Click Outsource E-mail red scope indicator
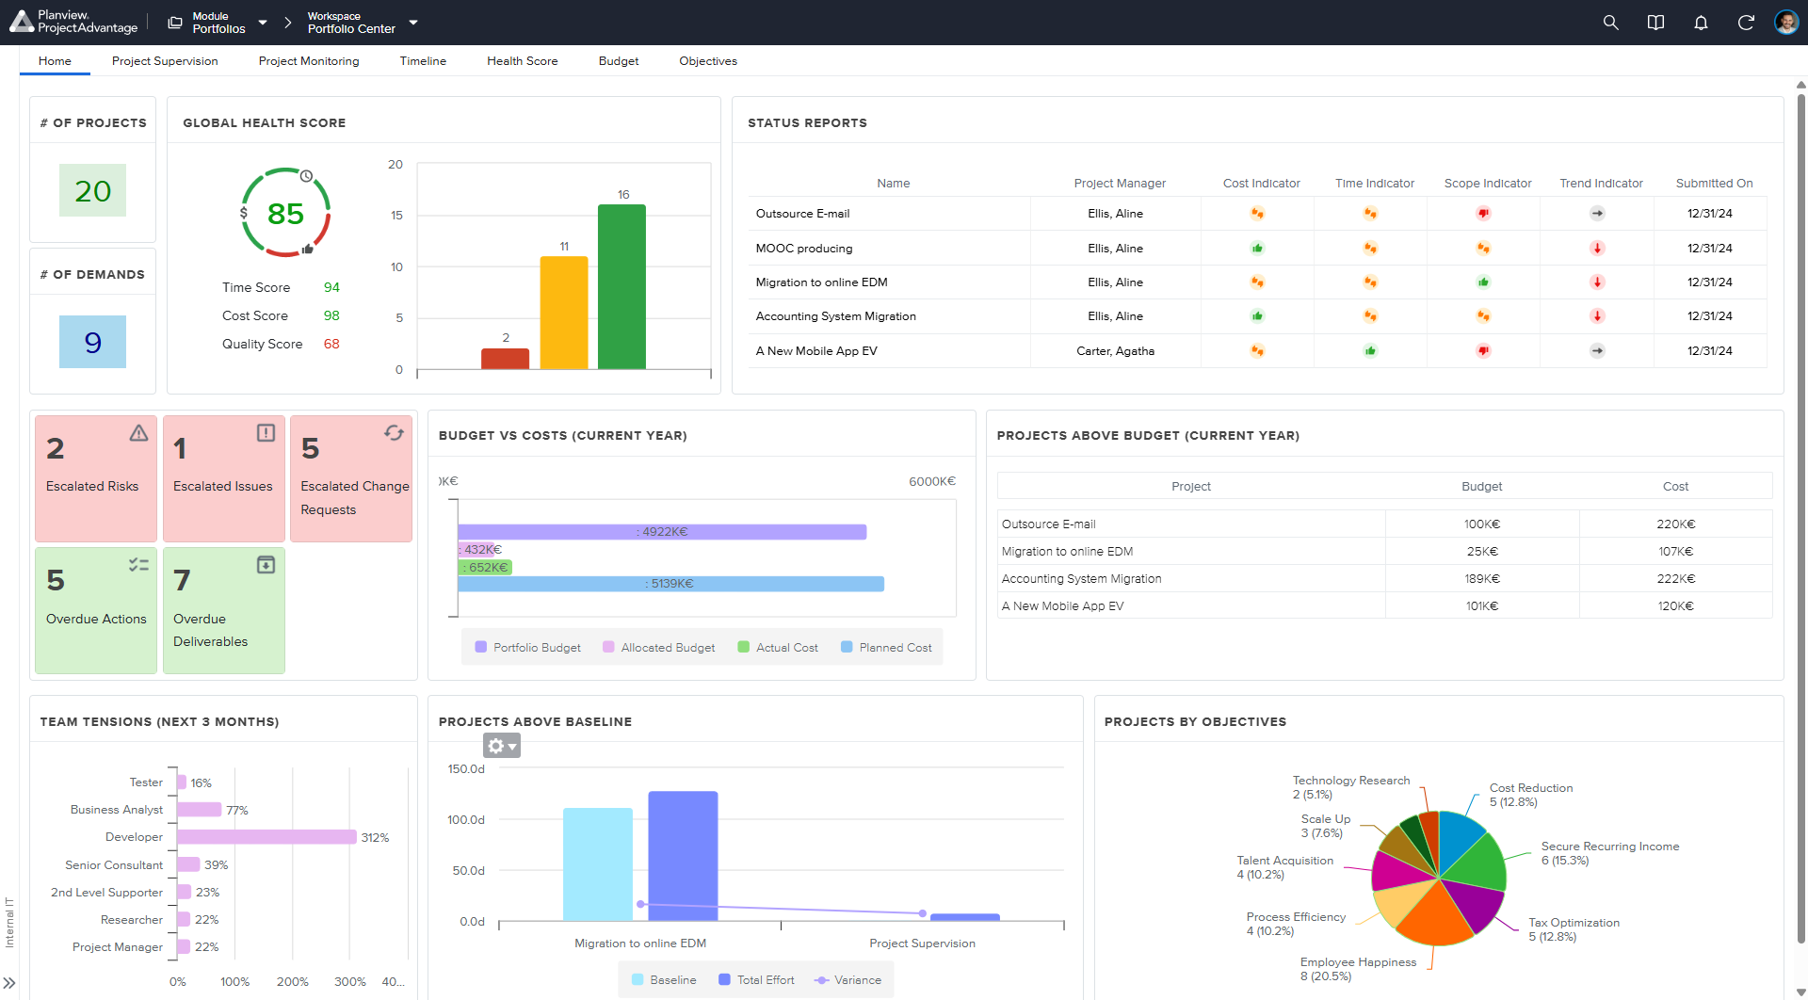The height and width of the screenshot is (1000, 1808). click(1483, 214)
